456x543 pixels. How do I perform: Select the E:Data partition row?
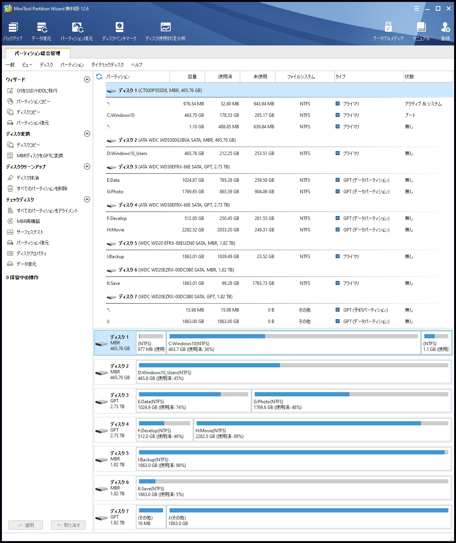point(279,180)
